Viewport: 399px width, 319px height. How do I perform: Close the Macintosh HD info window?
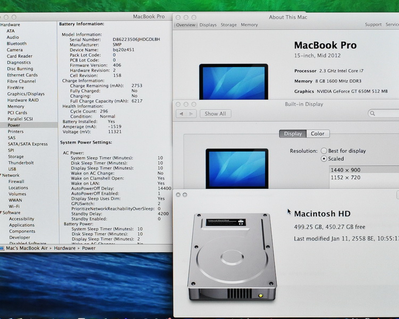click(178, 195)
